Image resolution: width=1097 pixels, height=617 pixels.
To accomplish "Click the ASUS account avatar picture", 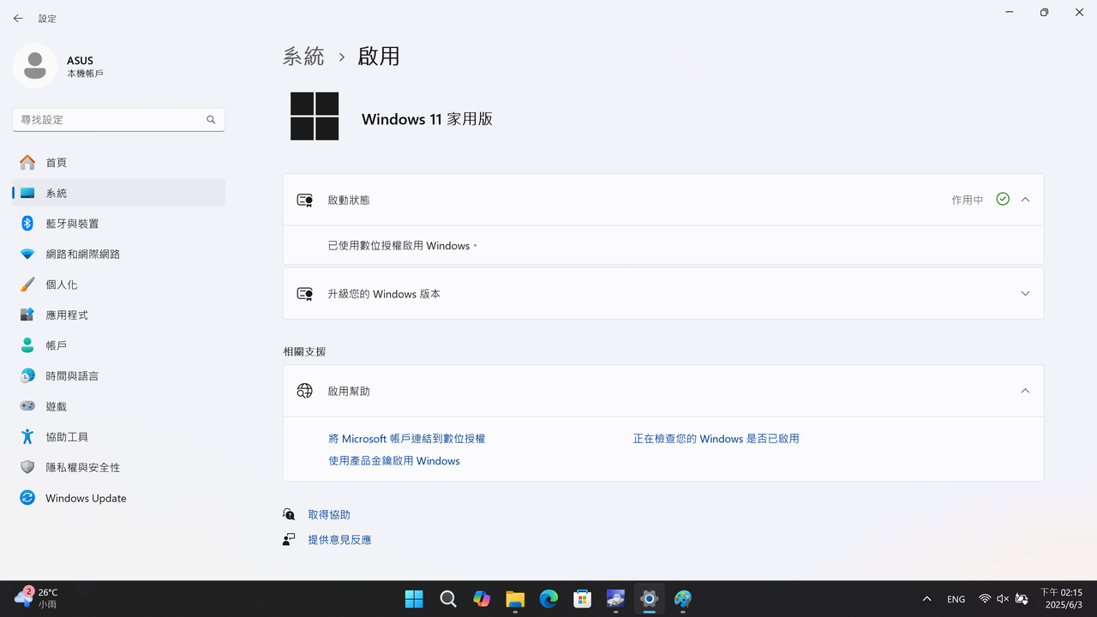I will 35,66.
